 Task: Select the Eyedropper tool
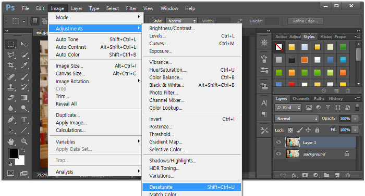point(24,65)
